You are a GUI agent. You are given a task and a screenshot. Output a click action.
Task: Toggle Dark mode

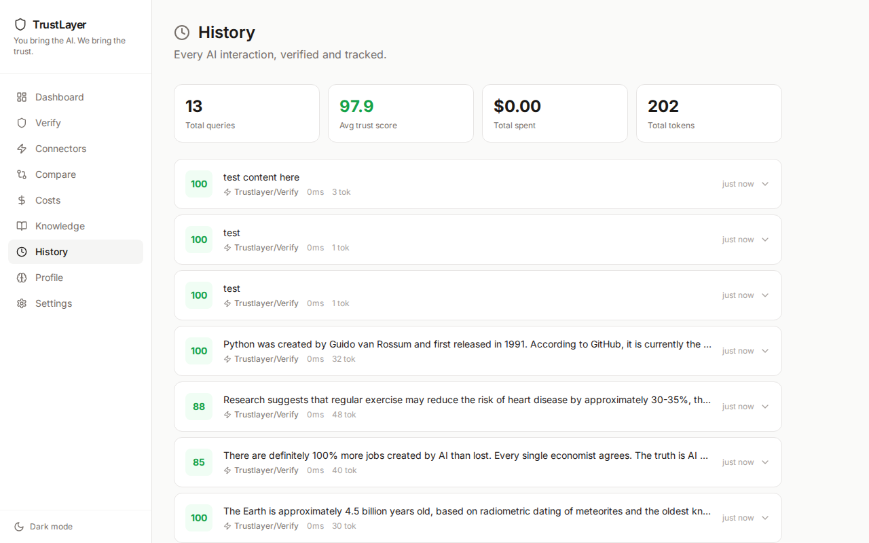[x=43, y=526]
